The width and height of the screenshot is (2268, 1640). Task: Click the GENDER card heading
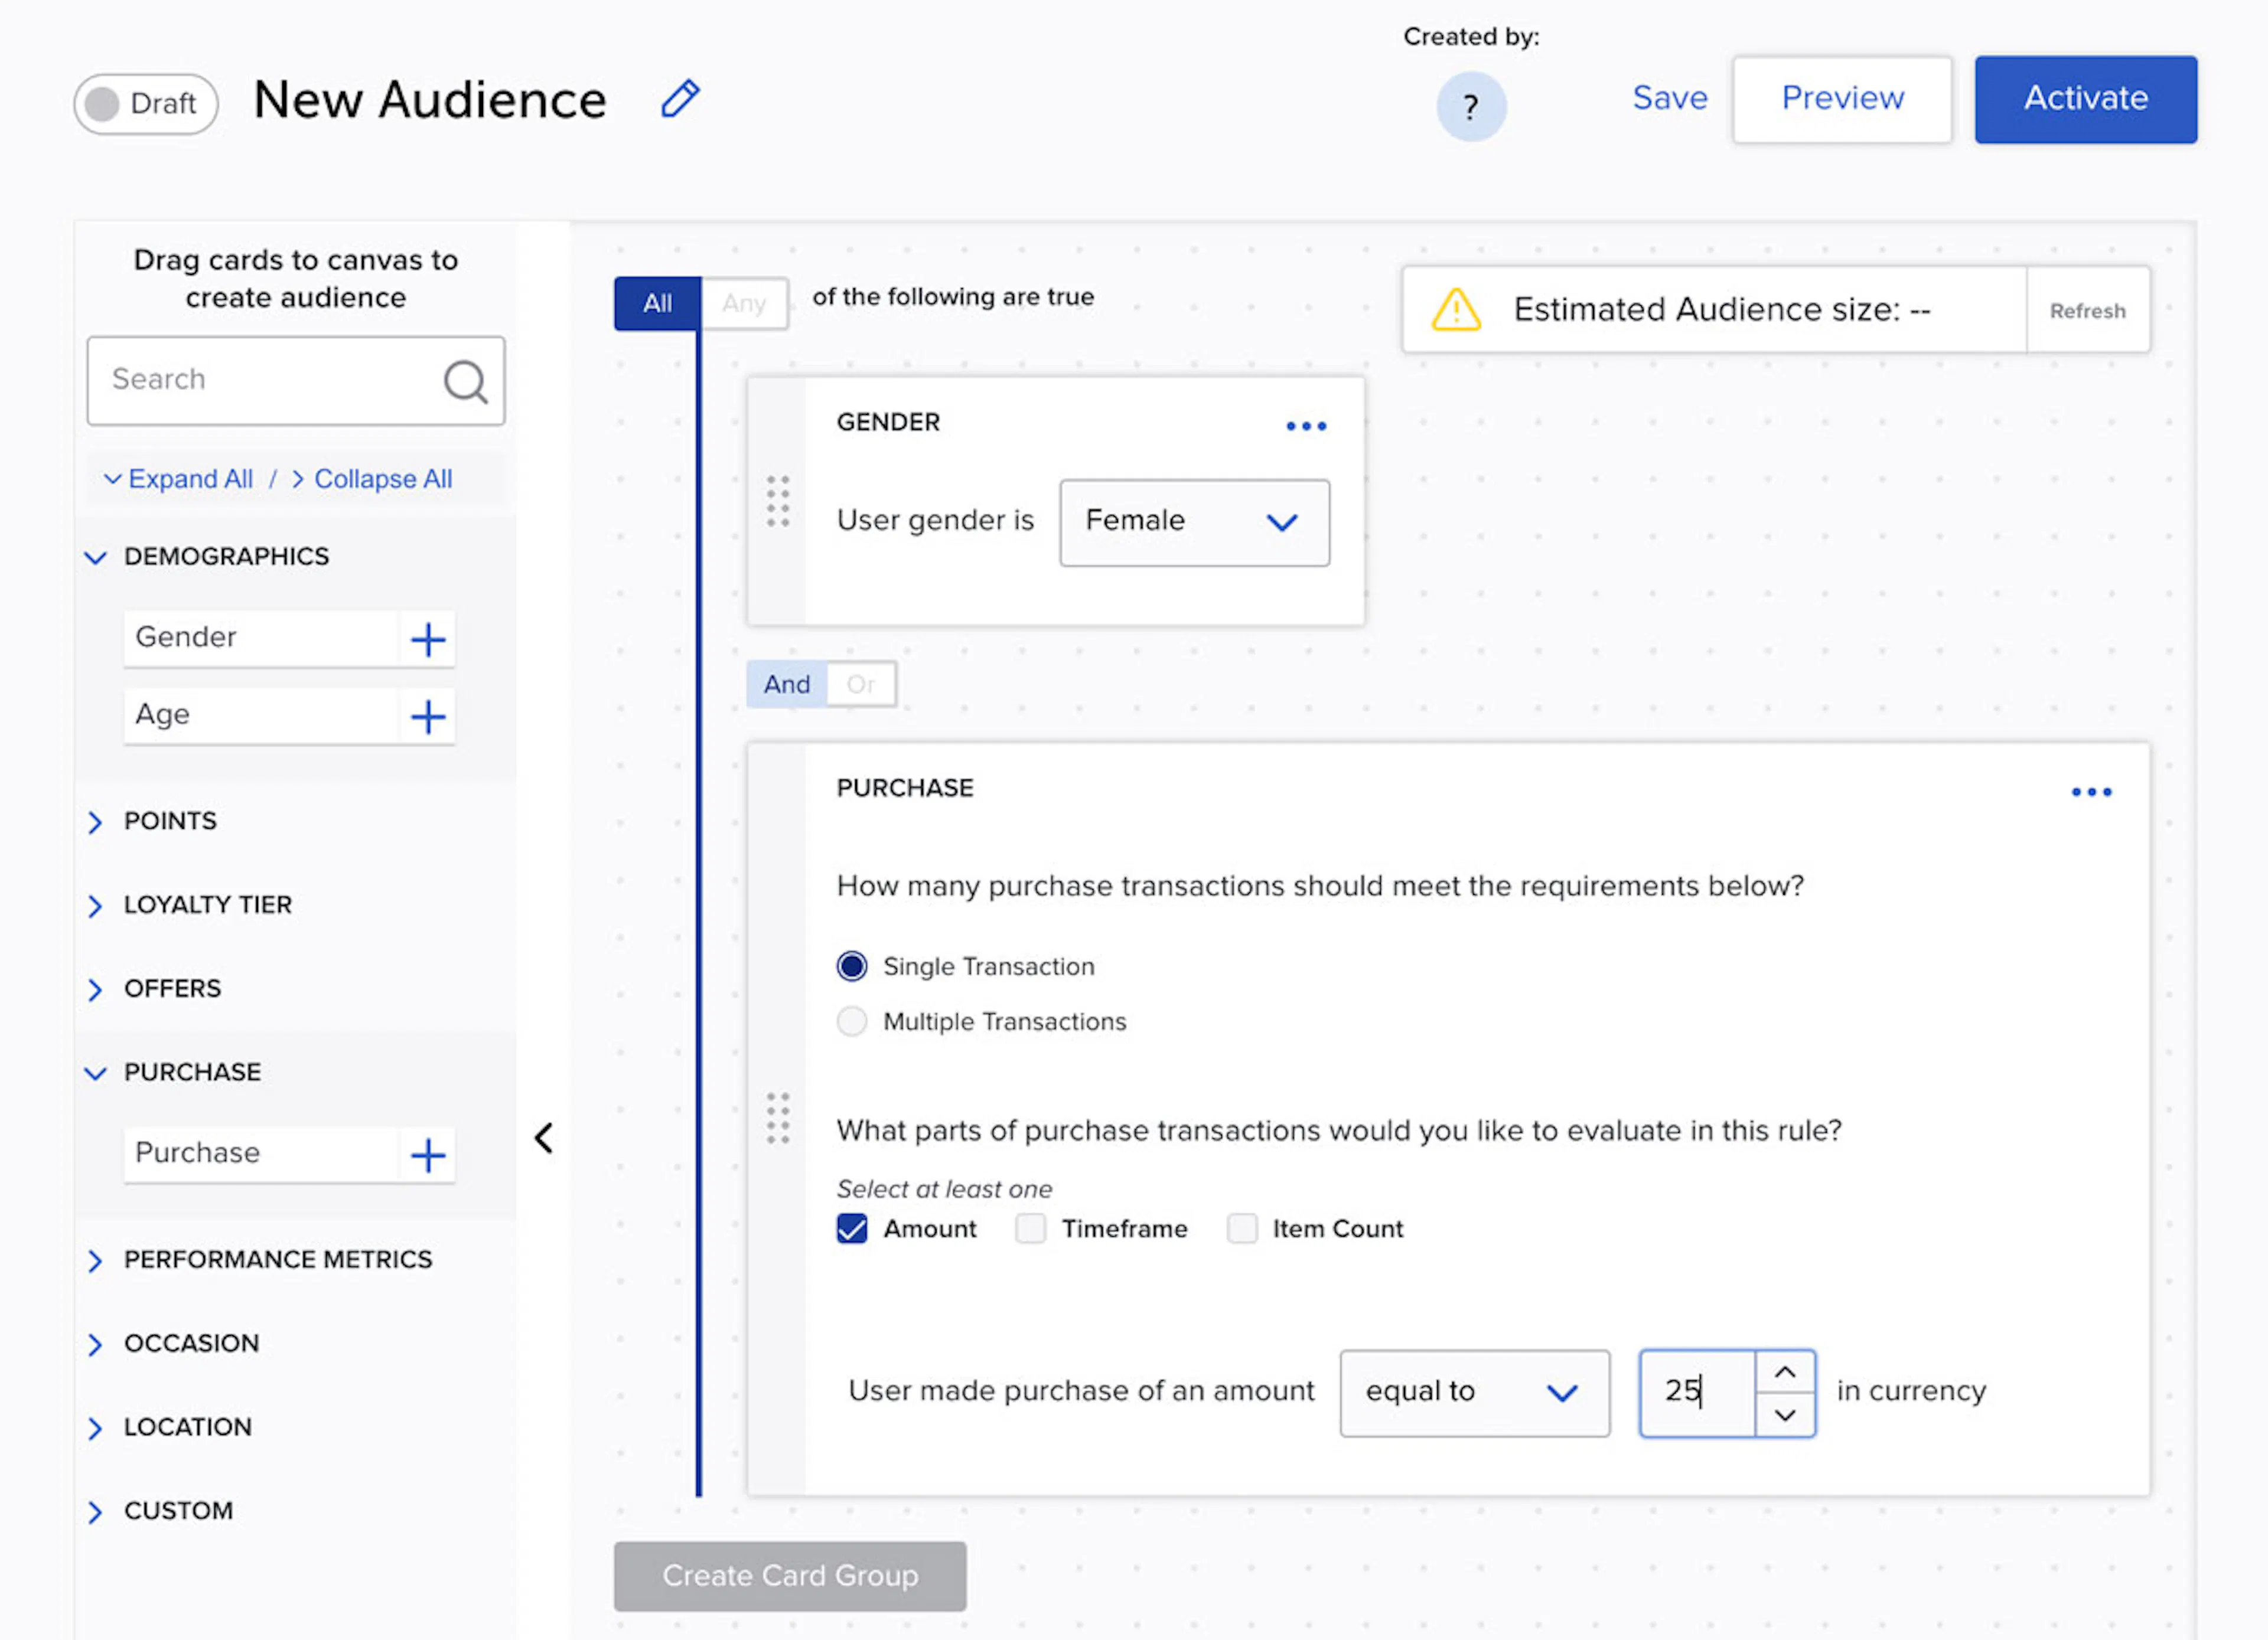coord(888,423)
